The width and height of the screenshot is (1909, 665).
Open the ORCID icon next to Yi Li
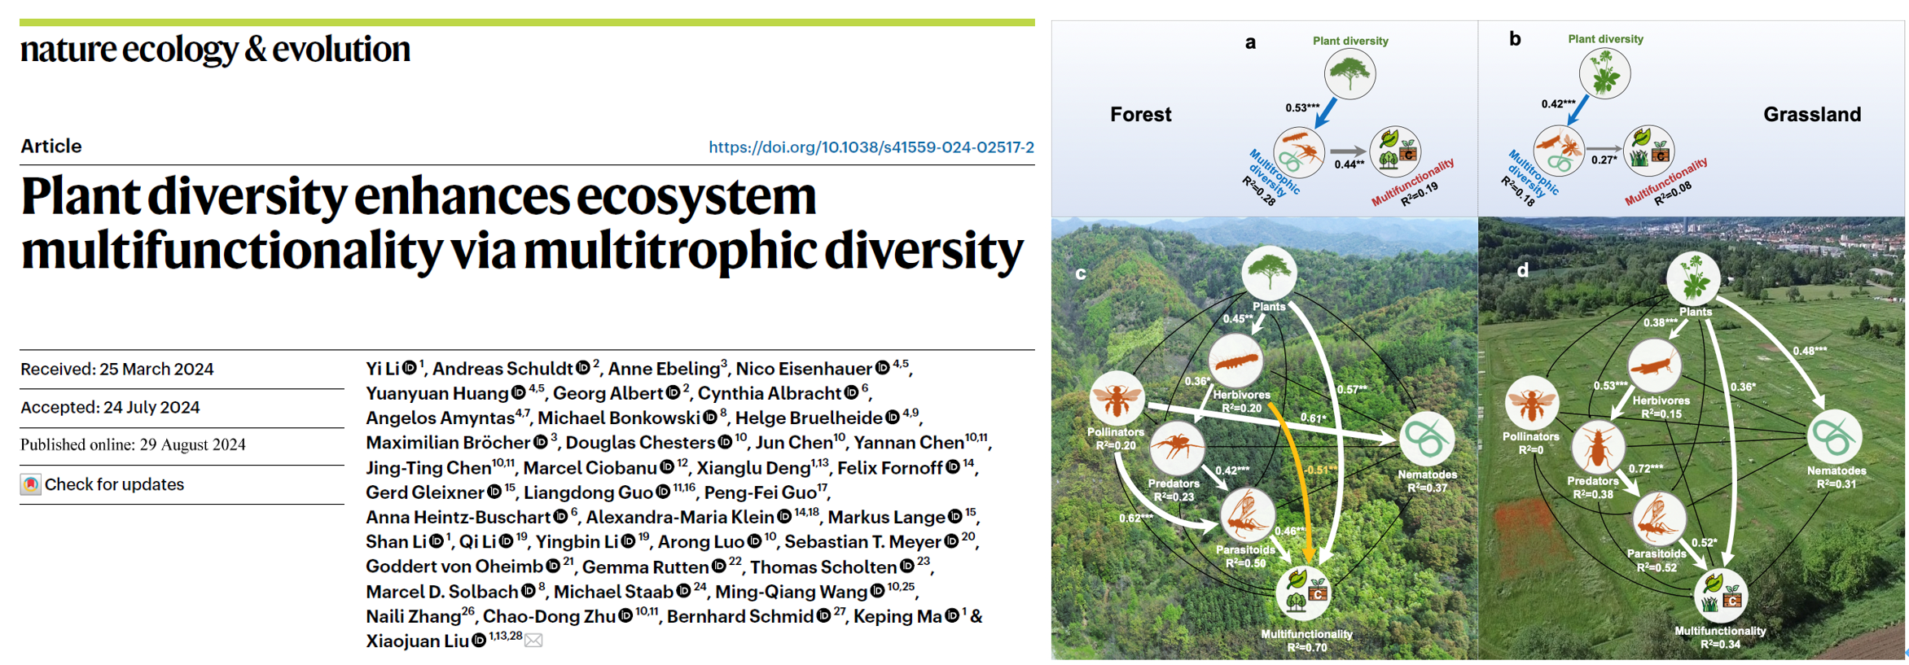click(410, 368)
